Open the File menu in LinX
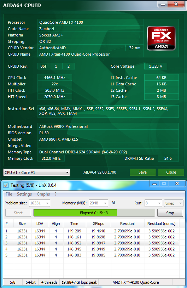187x288 pixels. (9, 194)
